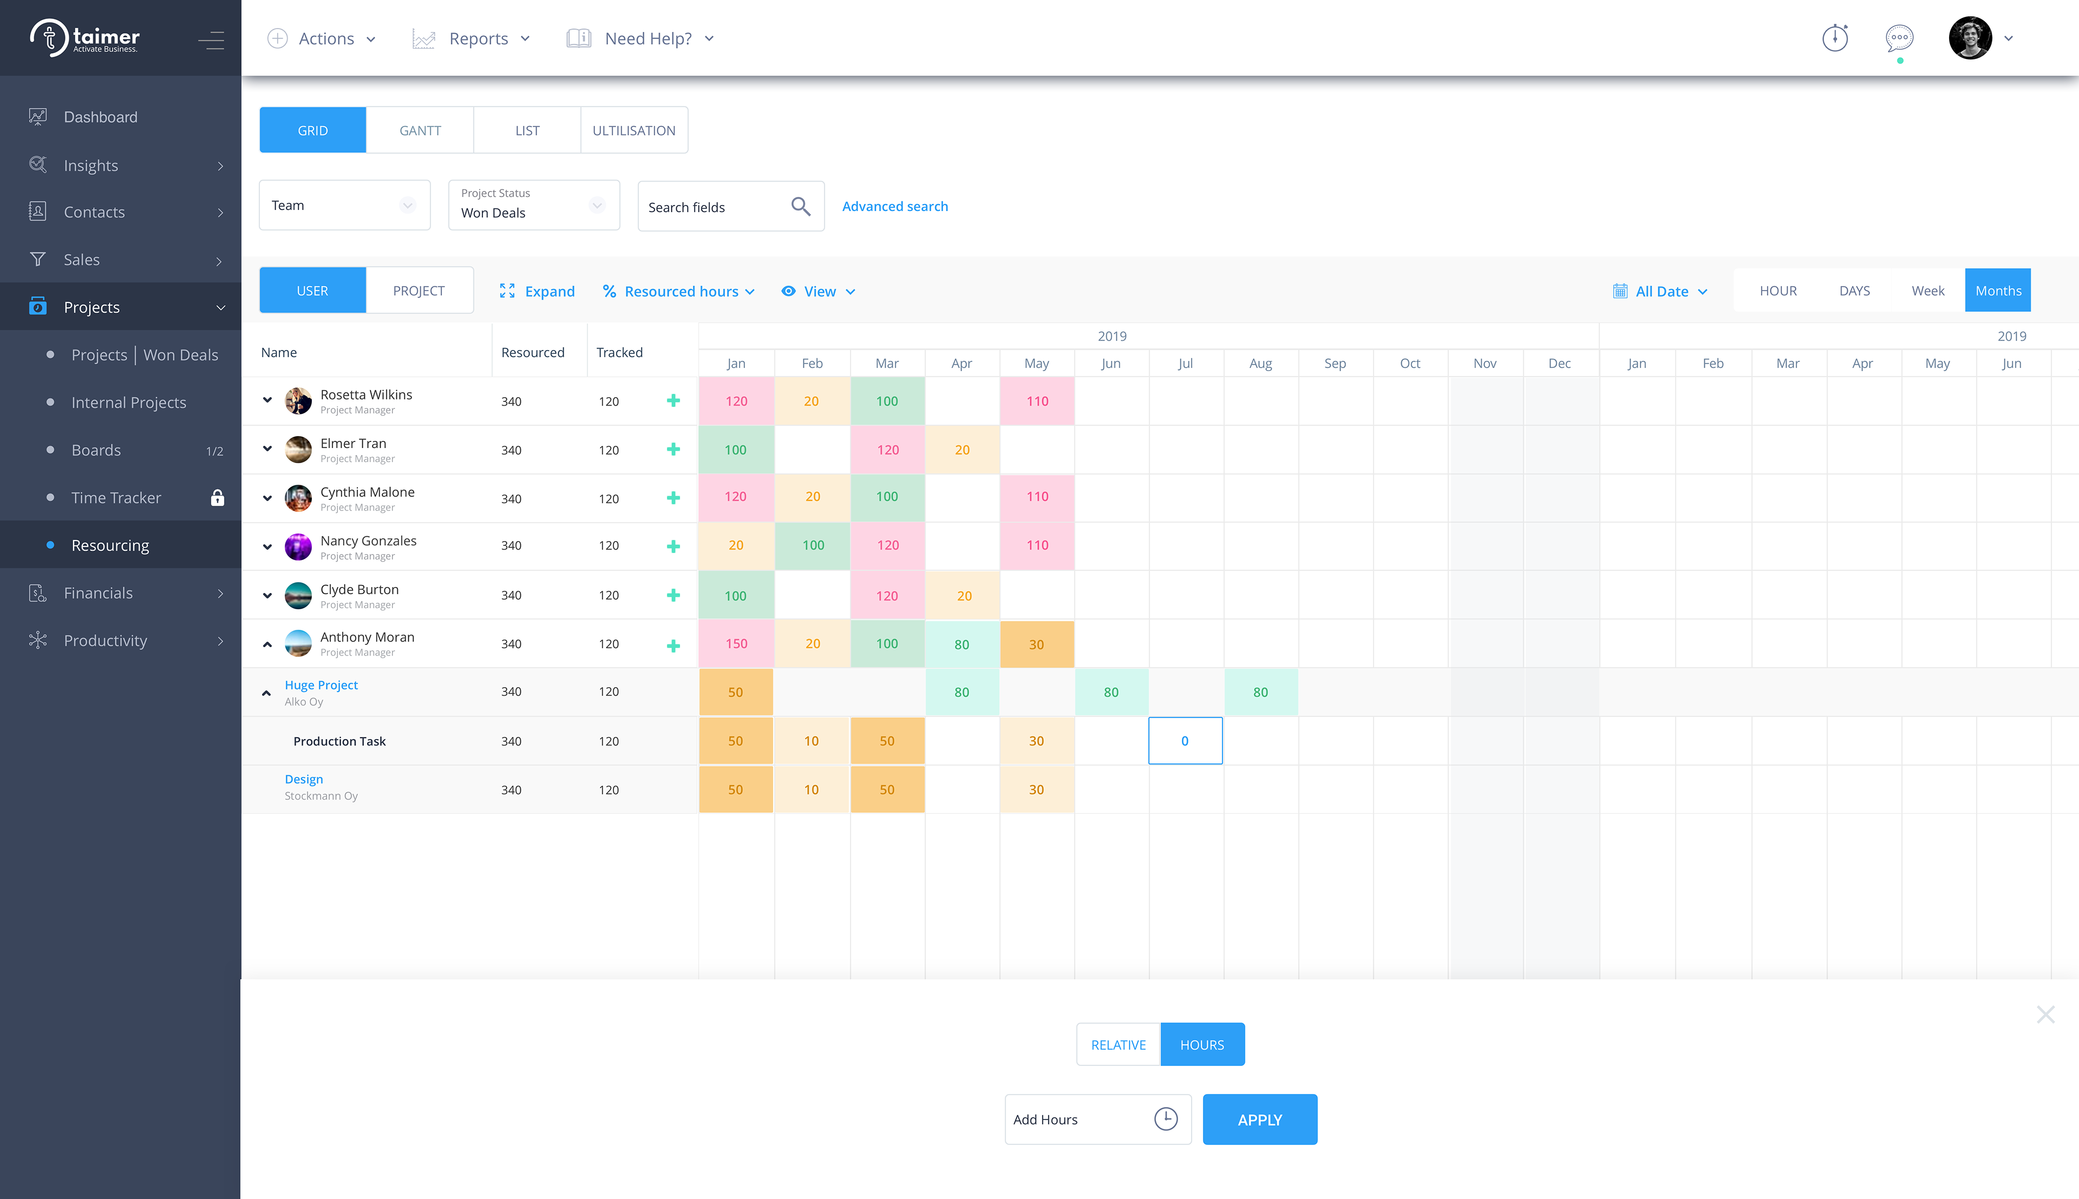
Task: Open the Reports menu
Action: (x=472, y=39)
